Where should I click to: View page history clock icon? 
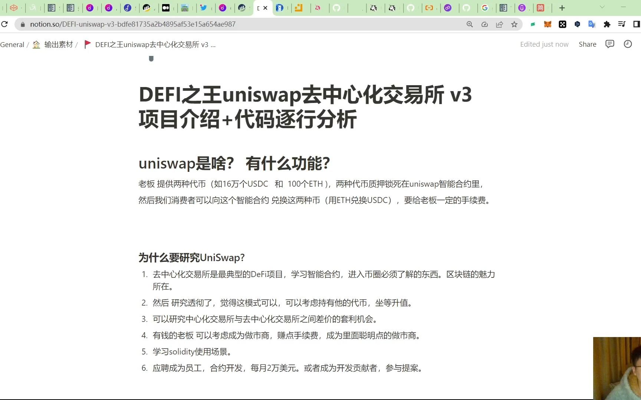coord(628,44)
